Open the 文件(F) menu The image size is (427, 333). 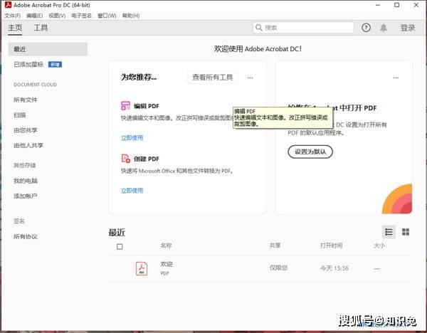(13, 15)
